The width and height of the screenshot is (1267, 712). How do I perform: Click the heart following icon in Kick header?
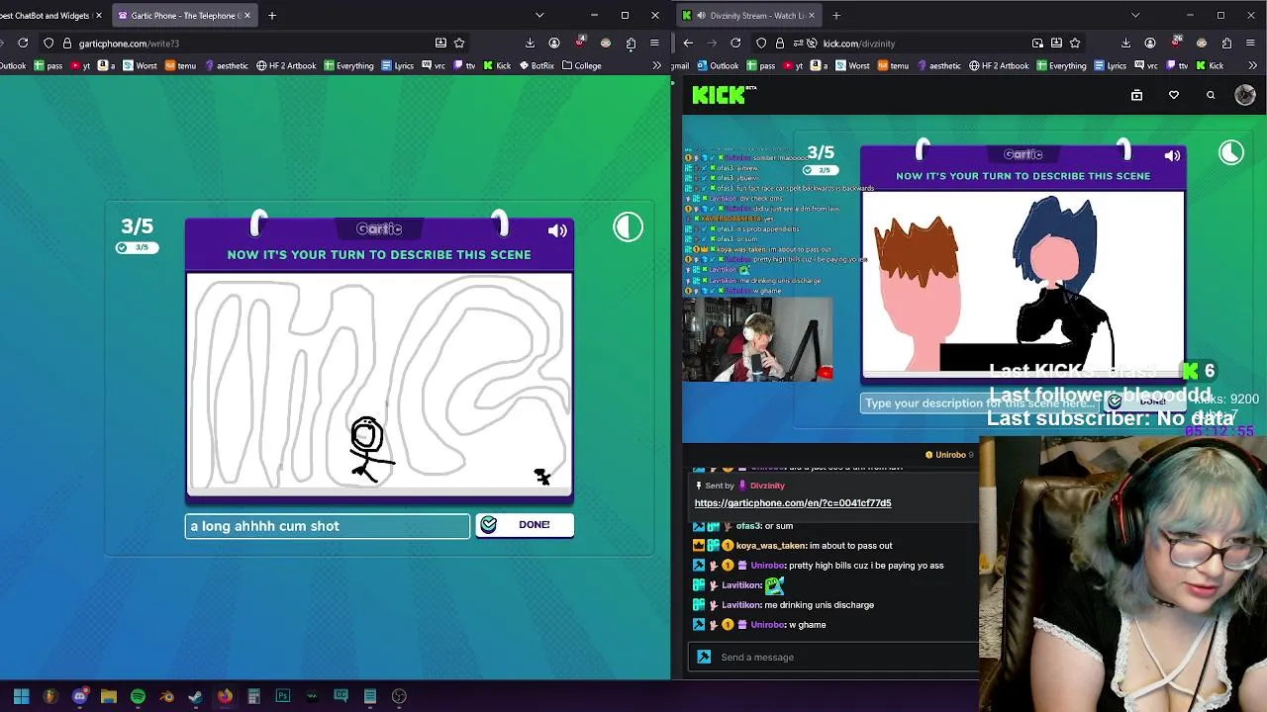coord(1174,95)
